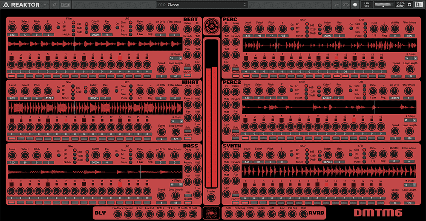Select Saw LFO waveform in HIHAT
426x221 pixels.
pos(131,94)
